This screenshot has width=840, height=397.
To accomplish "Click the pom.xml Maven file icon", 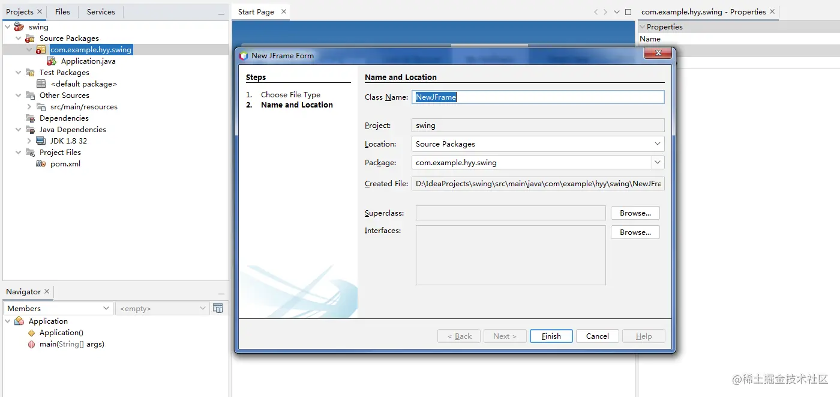I will tap(41, 164).
